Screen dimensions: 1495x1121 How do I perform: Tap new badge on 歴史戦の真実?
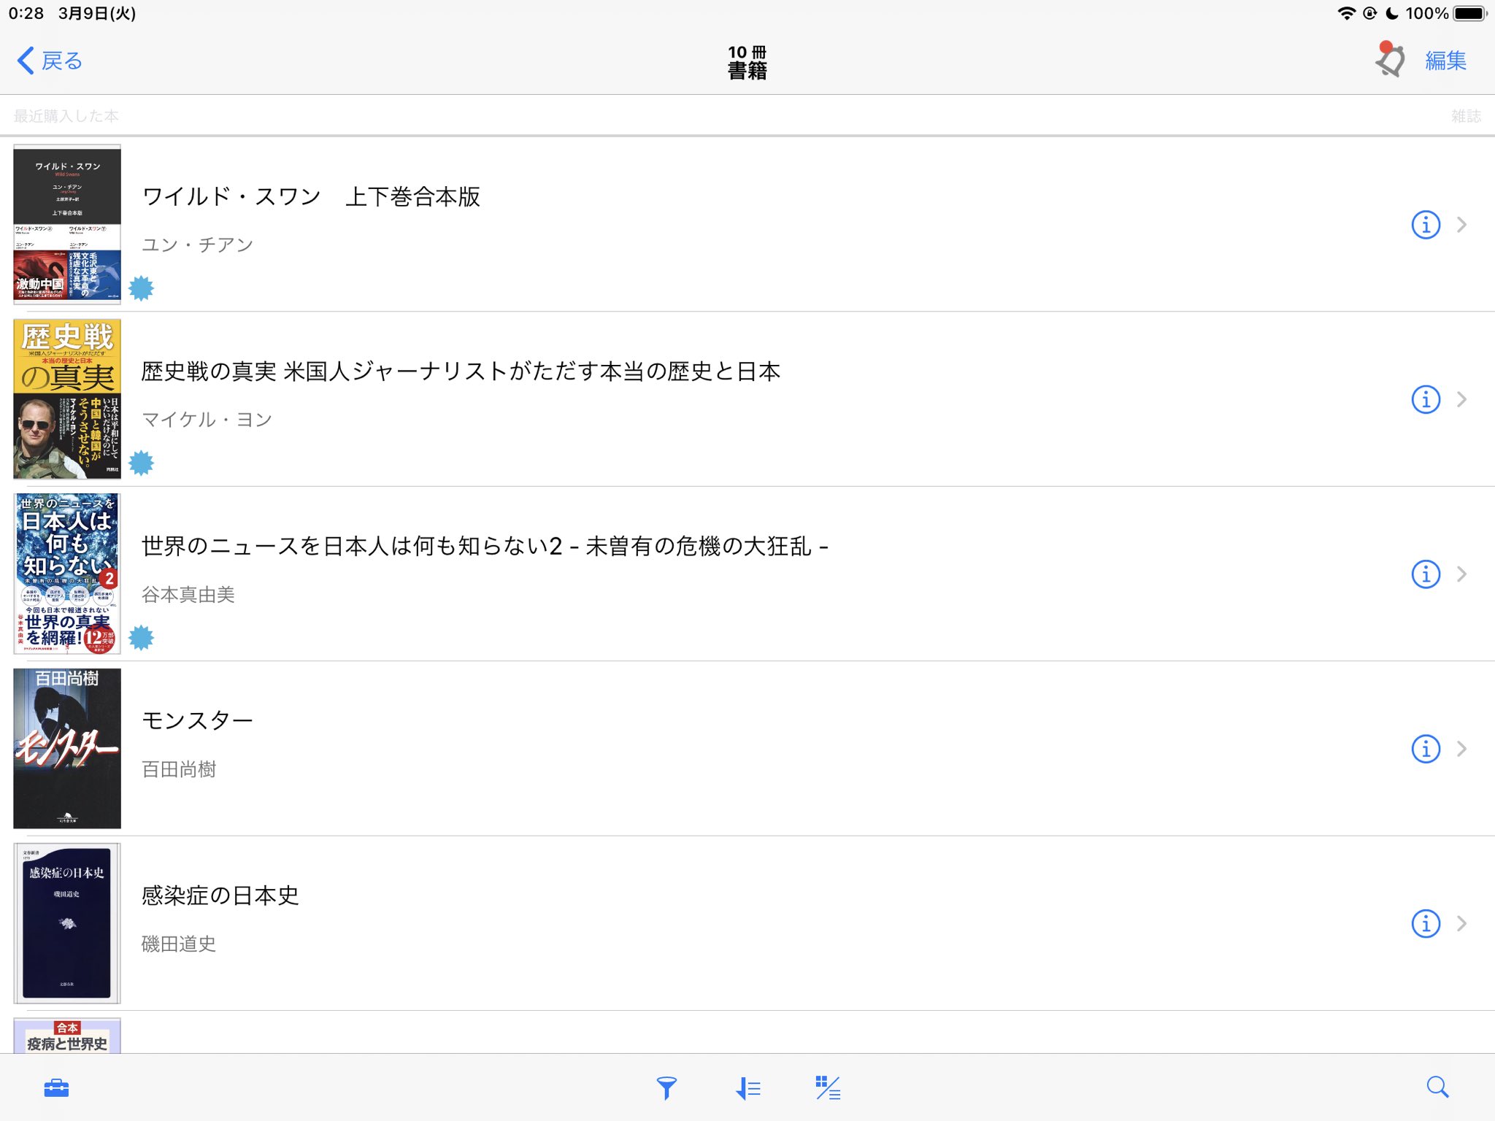(141, 463)
